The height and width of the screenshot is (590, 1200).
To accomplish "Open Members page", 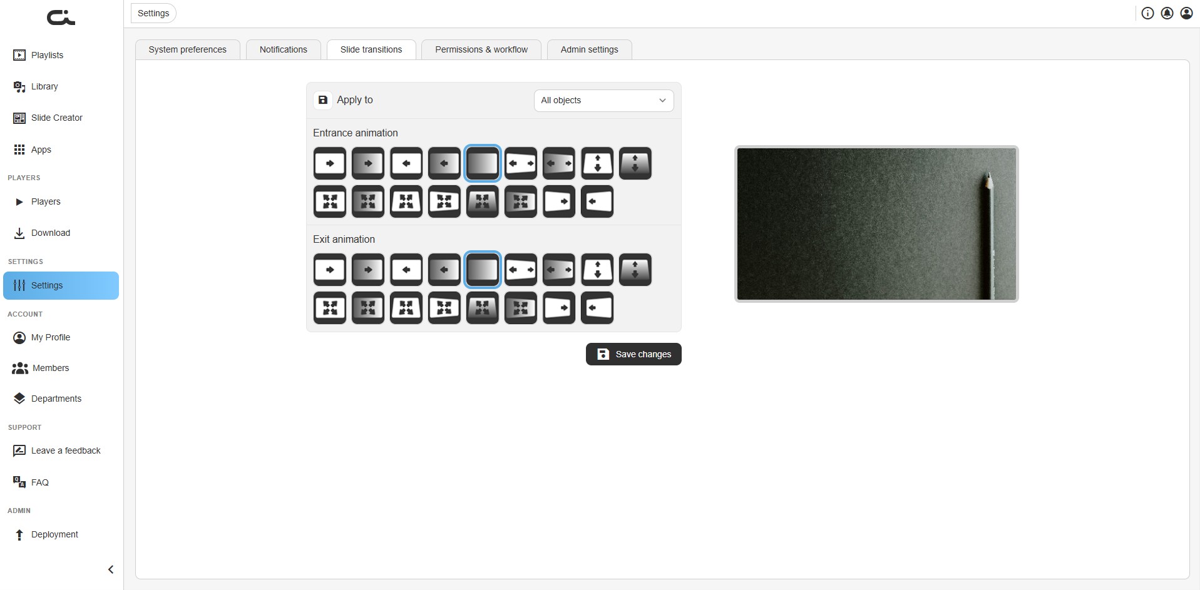I will pos(61,368).
